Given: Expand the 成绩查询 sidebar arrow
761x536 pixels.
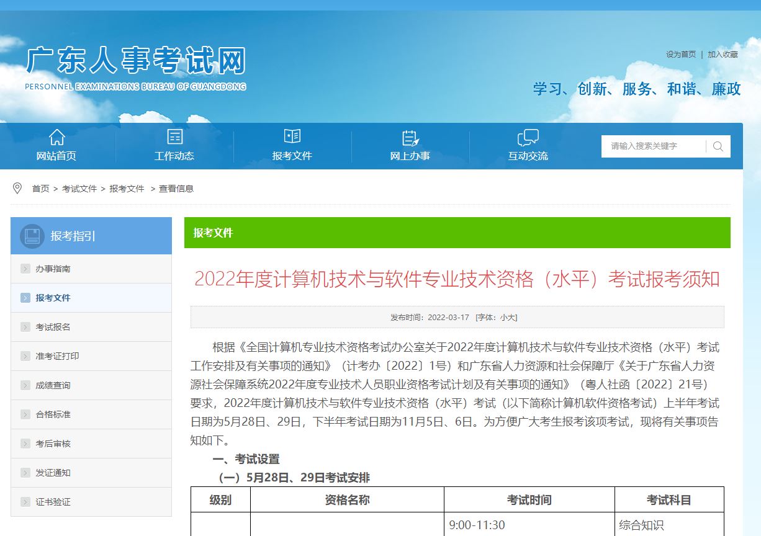Looking at the screenshot, I should 25,385.
